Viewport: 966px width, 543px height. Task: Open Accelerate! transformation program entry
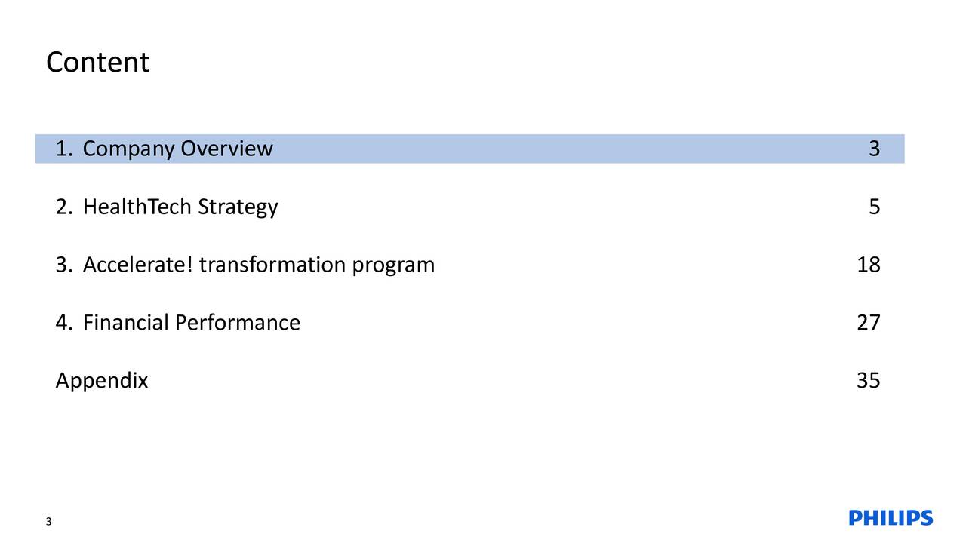259,265
